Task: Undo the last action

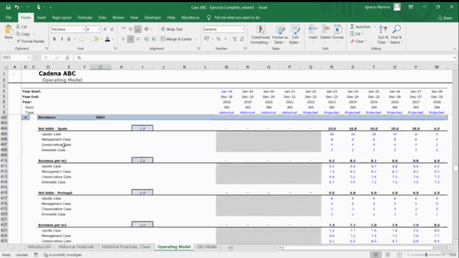Action: tap(16, 7)
